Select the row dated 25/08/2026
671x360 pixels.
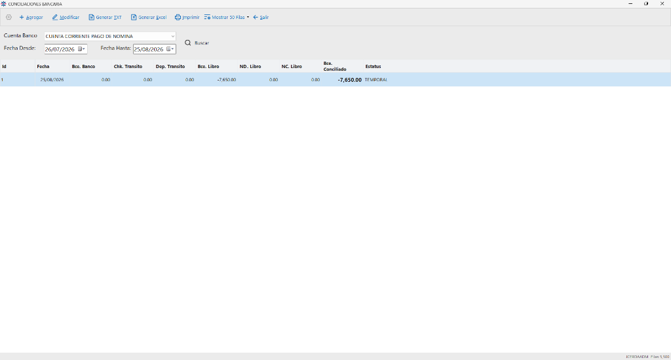point(335,79)
